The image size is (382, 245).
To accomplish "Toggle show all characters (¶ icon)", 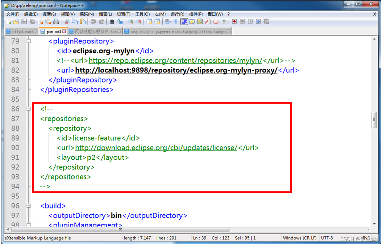I will 176,22.
